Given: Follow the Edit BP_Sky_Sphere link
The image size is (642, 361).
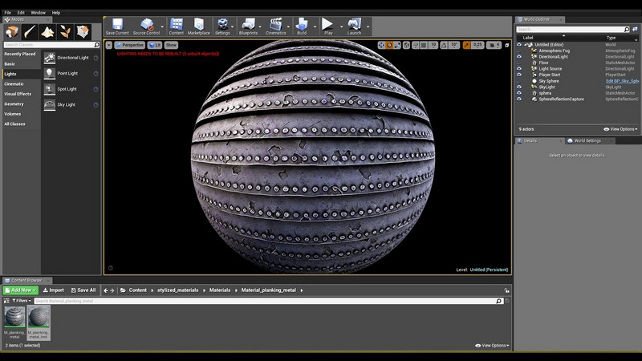Looking at the screenshot, I should (622, 81).
